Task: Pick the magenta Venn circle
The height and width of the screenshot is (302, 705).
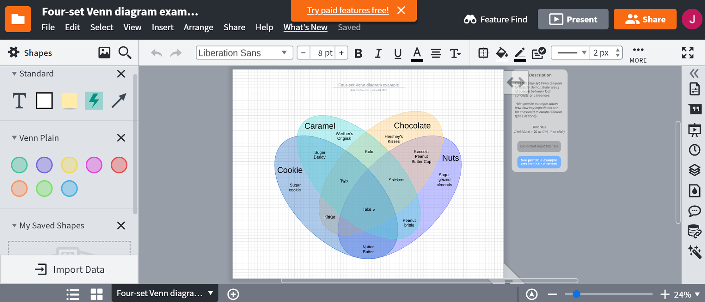Action: pos(94,165)
